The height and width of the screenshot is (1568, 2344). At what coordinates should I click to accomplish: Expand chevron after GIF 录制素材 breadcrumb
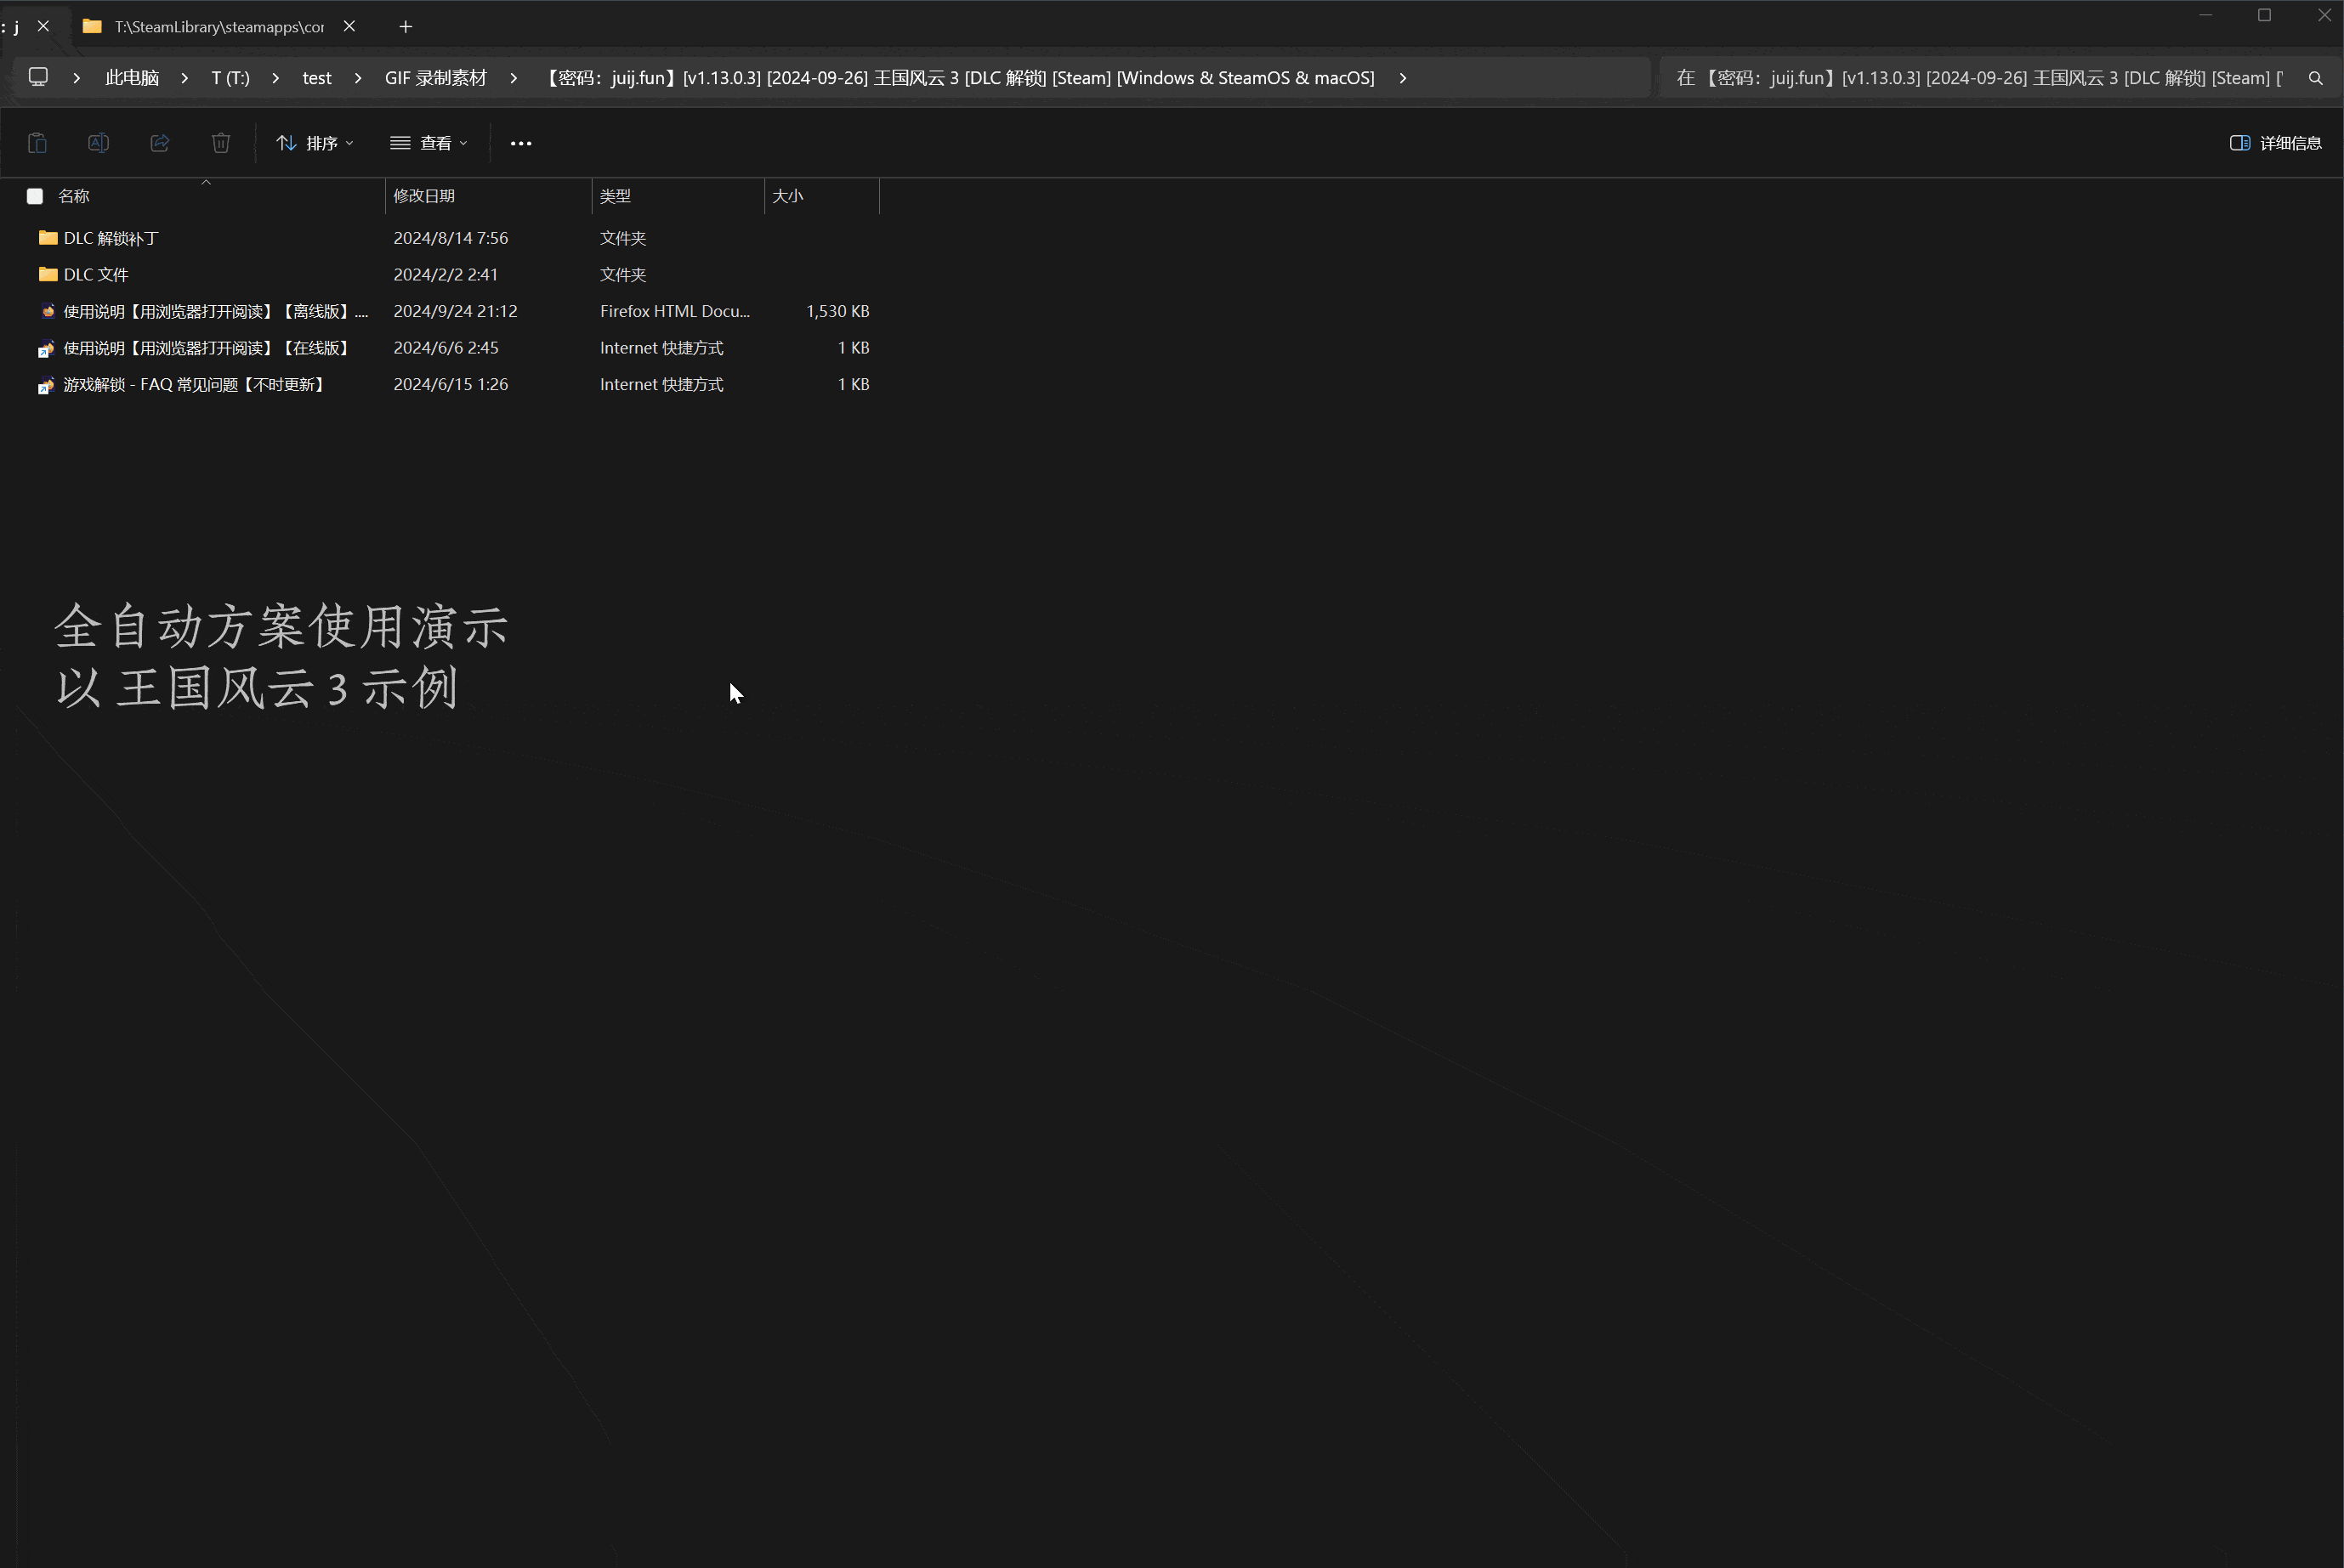(514, 78)
